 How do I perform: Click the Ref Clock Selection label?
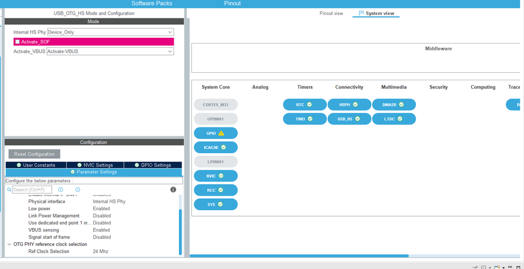point(49,252)
